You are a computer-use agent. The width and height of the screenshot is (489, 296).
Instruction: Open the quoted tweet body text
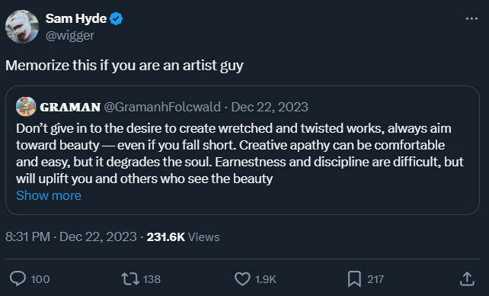coord(240,153)
